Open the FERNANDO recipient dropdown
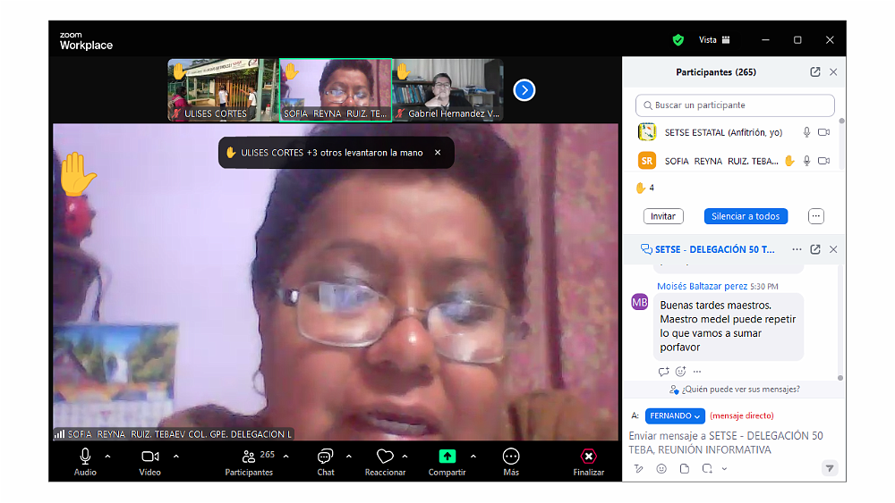 click(675, 416)
